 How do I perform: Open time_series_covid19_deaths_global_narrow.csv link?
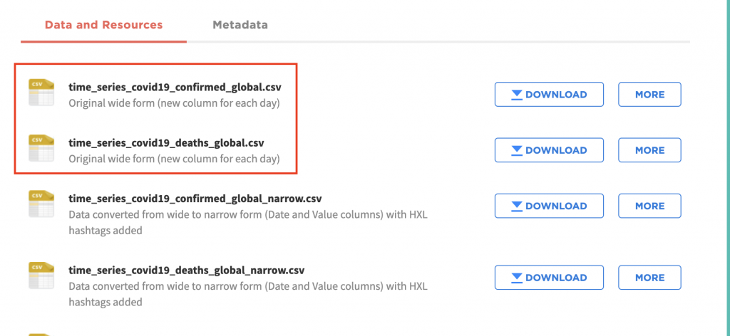(x=187, y=270)
